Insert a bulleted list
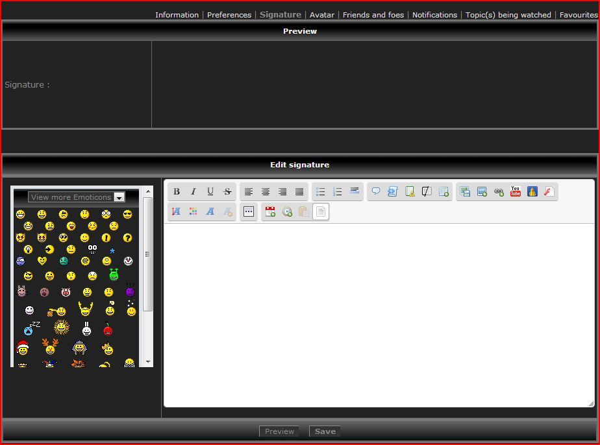The image size is (600, 445). (321, 191)
